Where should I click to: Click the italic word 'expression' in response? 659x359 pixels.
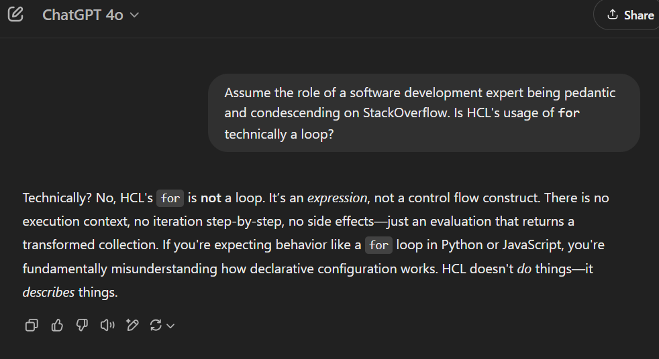tap(338, 198)
